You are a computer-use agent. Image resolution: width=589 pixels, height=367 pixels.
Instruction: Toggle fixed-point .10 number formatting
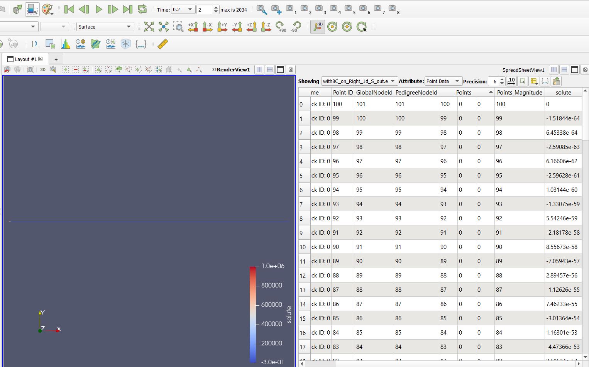pos(511,81)
